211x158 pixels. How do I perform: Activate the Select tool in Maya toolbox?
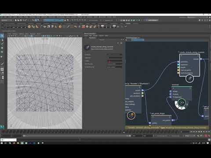point(2,36)
